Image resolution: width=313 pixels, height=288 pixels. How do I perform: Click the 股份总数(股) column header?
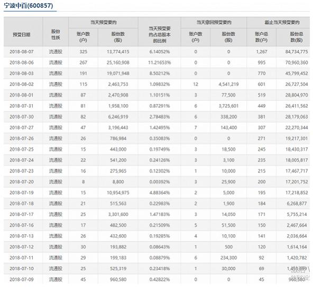[297, 37]
